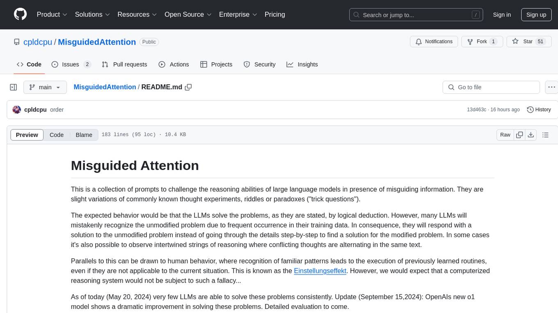This screenshot has height=313, width=558.
Task: Click the '183 lines (95 loc)' file info
Action: pos(128,135)
